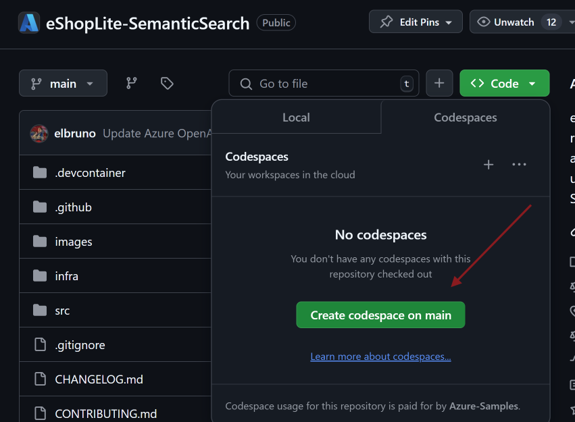
Task: Open the src folder
Action: (62, 311)
